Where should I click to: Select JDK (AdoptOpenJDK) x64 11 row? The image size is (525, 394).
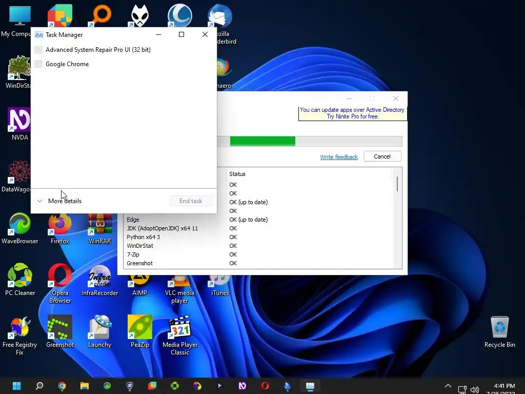point(258,228)
